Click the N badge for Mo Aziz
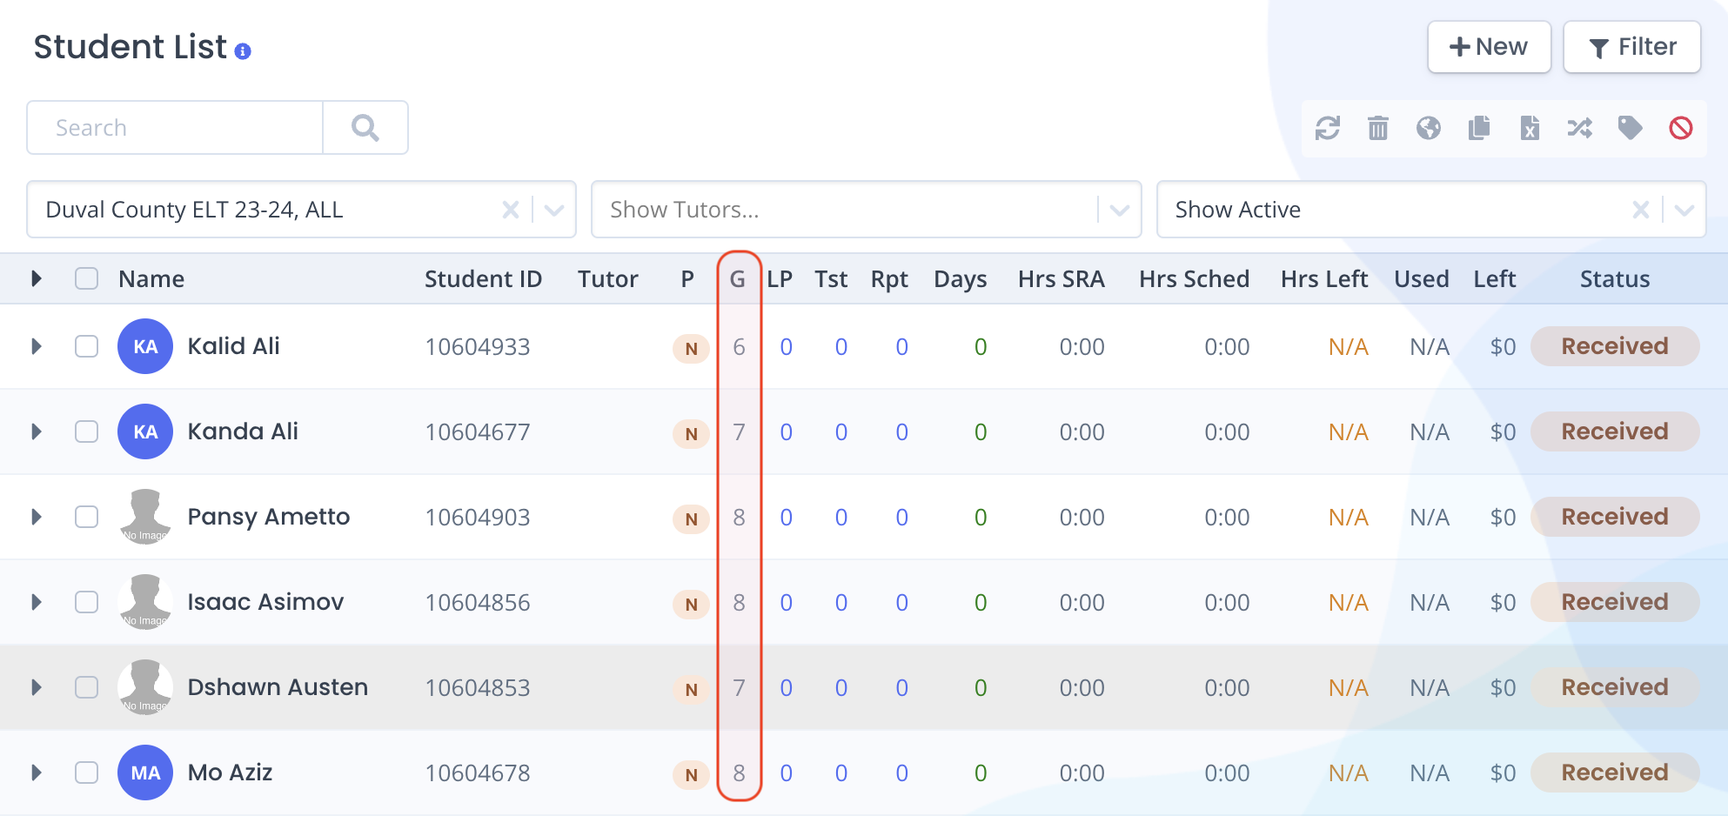Image resolution: width=1728 pixels, height=816 pixels. pyautogui.click(x=691, y=774)
